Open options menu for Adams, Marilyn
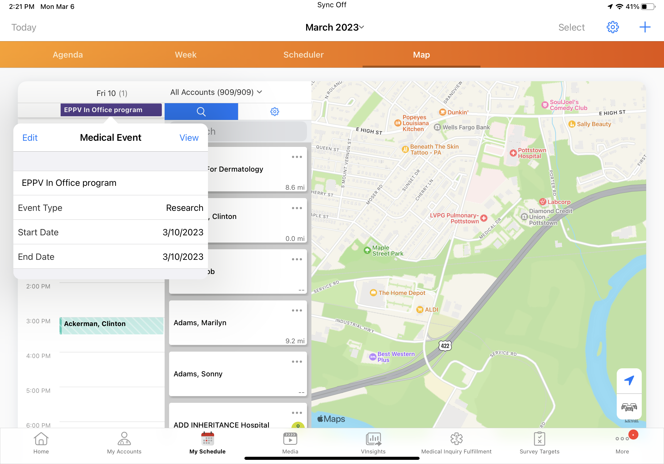The width and height of the screenshot is (664, 464). point(297,310)
